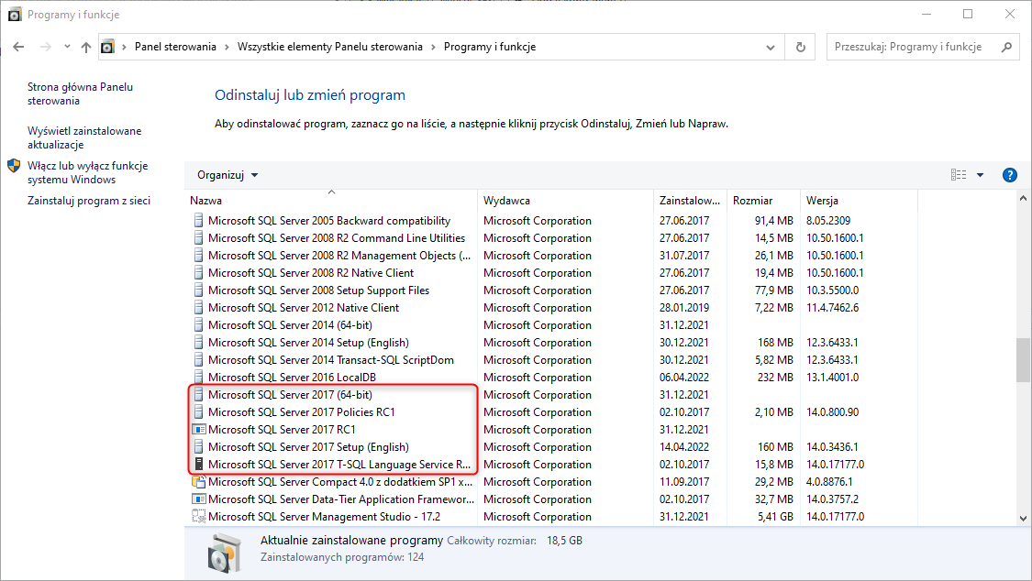Click the Up one level arrow
The width and height of the screenshot is (1032, 581).
pyautogui.click(x=86, y=47)
